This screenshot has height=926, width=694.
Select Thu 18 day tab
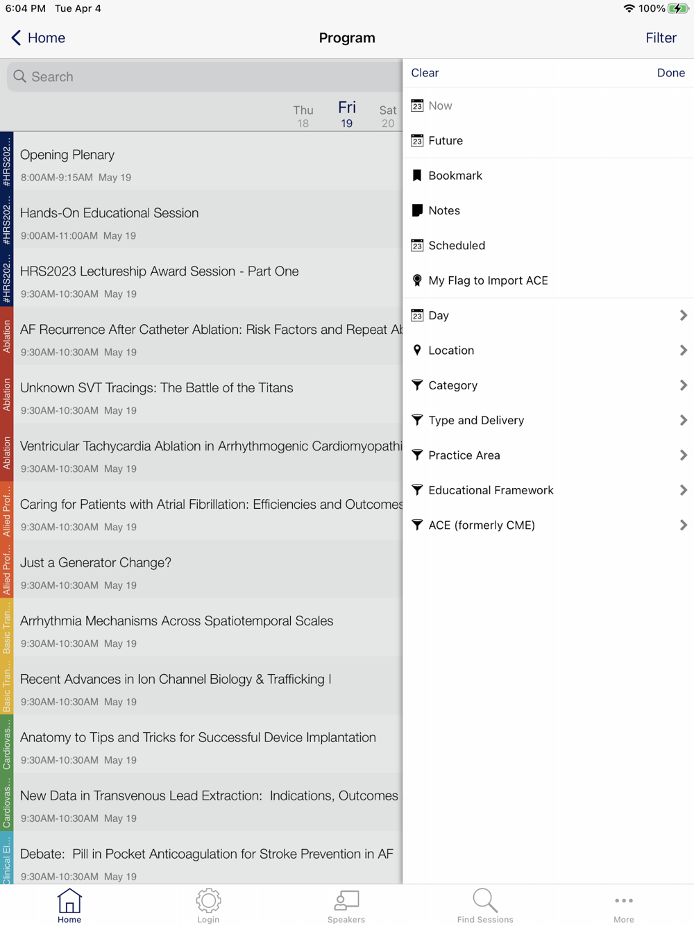303,116
